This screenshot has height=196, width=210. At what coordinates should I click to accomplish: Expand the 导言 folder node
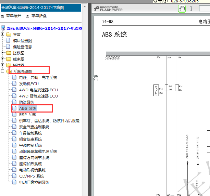(2, 34)
